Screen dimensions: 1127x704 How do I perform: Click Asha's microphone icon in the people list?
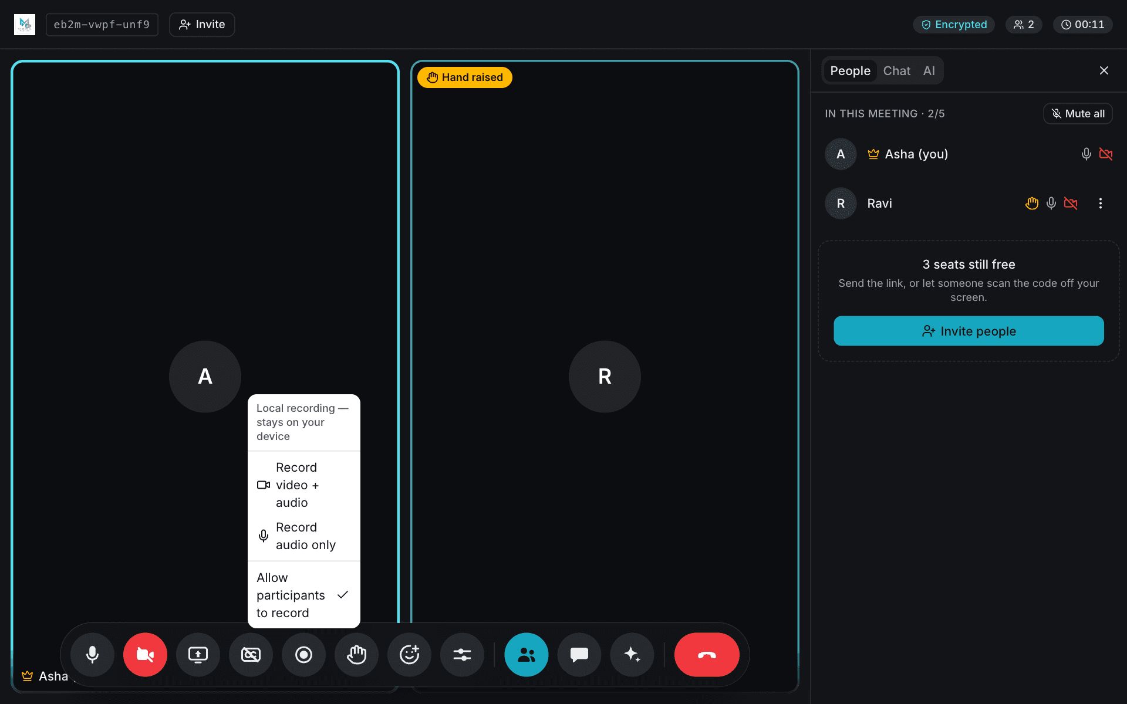coord(1086,154)
